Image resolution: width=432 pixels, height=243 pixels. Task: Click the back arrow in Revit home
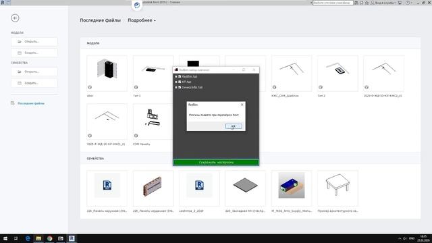(15, 18)
